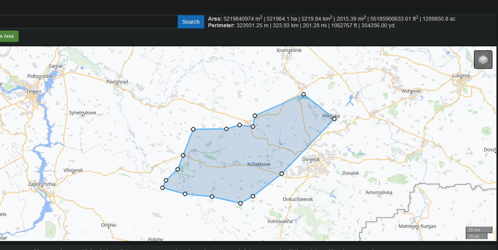Click the Luhansk city label
Screen dimensions: 498x250
pyautogui.click(x=461, y=76)
